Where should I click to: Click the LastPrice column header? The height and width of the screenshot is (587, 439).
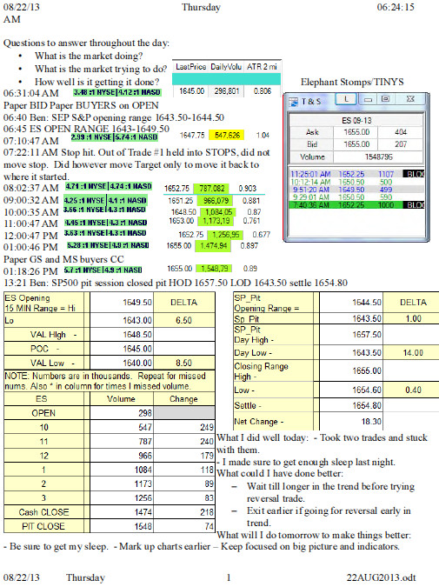tap(191, 67)
